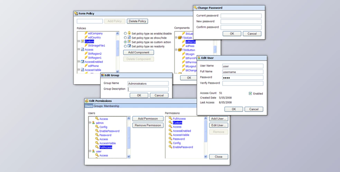
Task: Click the admin user icon in Users tree
Action: [x=93, y=123]
